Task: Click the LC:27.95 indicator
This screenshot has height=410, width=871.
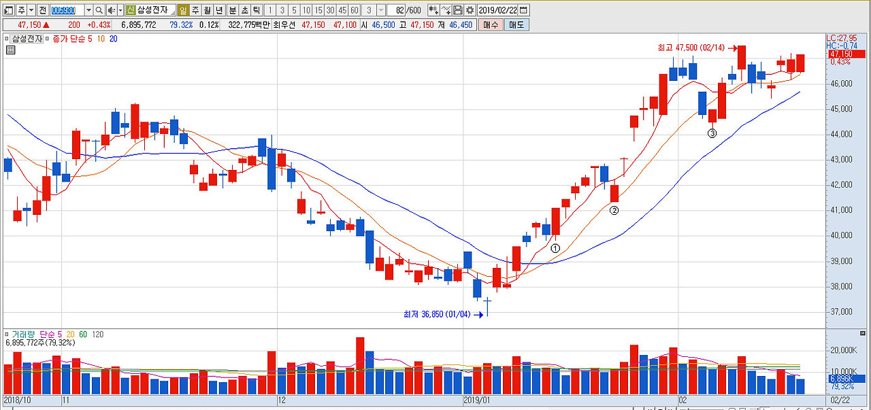Action: click(x=841, y=38)
